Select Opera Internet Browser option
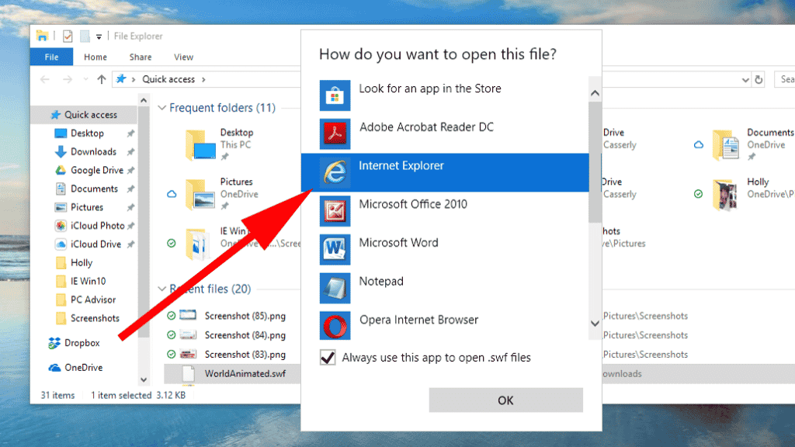The width and height of the screenshot is (795, 447). pyautogui.click(x=445, y=325)
